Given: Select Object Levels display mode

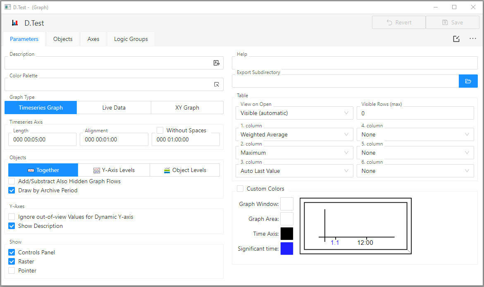Looking at the screenshot, I should (185, 170).
